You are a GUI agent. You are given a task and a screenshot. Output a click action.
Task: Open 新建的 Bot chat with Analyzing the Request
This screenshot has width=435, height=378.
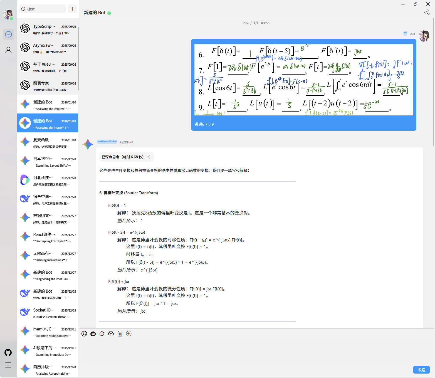(x=48, y=104)
